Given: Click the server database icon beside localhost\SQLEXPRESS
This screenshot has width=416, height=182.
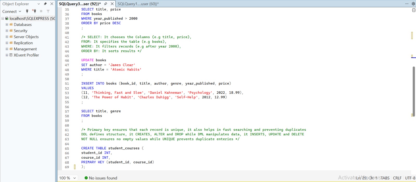Looking at the screenshot, I should pyautogui.click(x=7, y=18).
